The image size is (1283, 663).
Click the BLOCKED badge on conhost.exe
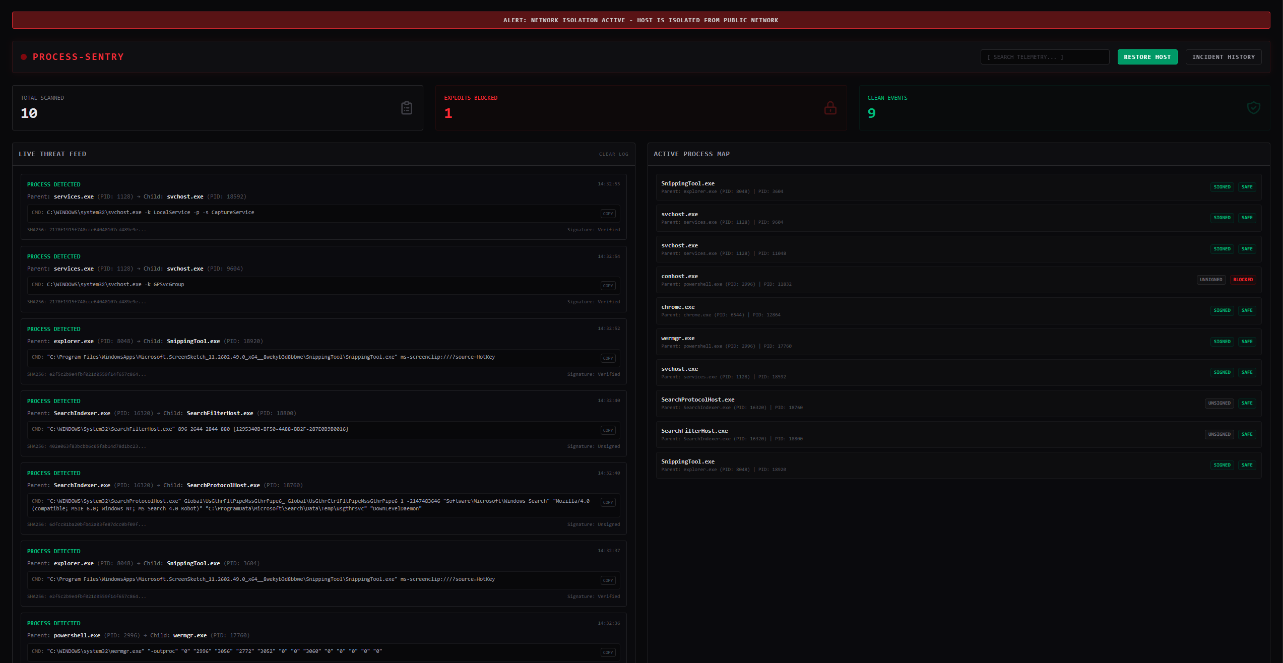click(1243, 280)
